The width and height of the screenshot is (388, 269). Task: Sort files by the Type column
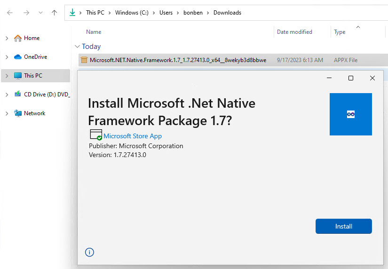pyautogui.click(x=340, y=32)
